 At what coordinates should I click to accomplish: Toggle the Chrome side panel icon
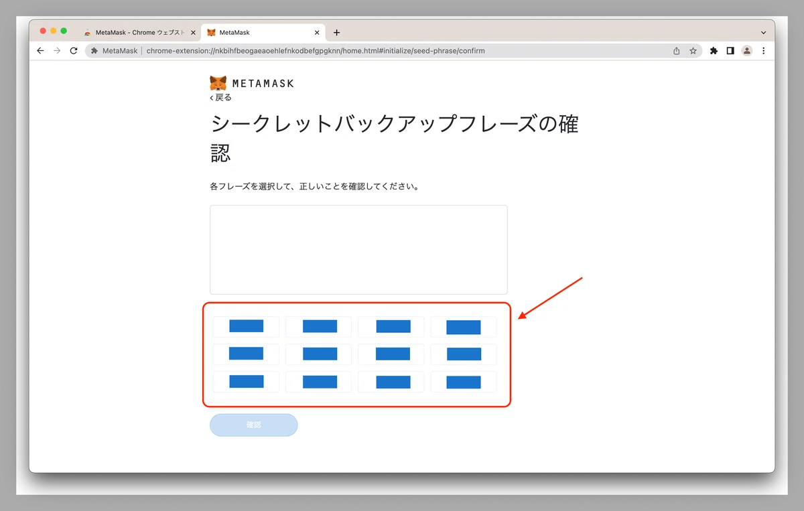[x=730, y=51]
